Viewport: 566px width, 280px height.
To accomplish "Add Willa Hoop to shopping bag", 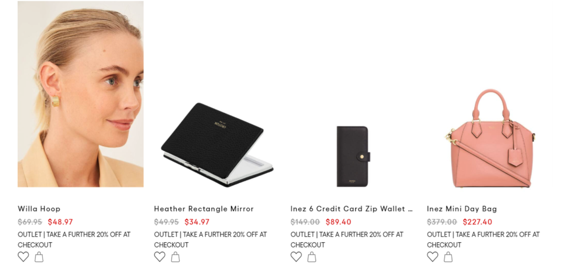I will (39, 257).
